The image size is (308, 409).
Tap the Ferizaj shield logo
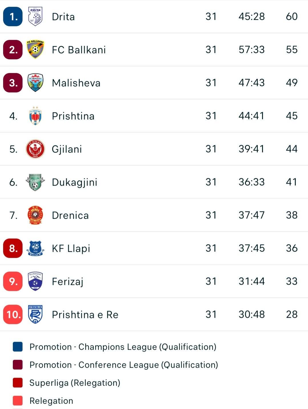(x=35, y=281)
